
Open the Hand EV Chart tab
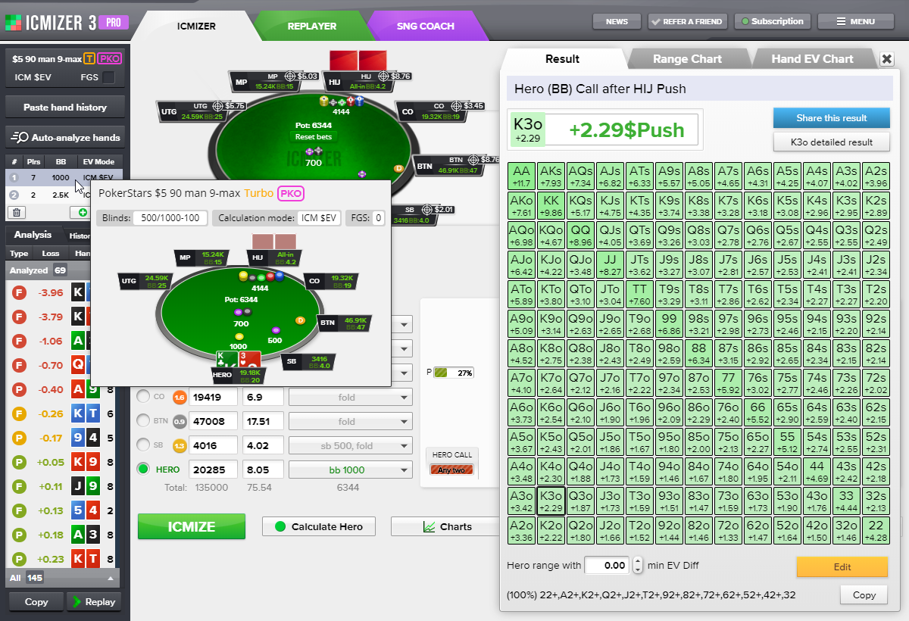(x=812, y=59)
